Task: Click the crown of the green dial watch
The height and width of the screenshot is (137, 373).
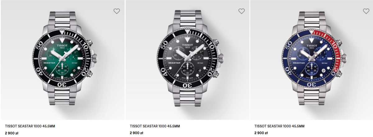Action: [x=94, y=58]
